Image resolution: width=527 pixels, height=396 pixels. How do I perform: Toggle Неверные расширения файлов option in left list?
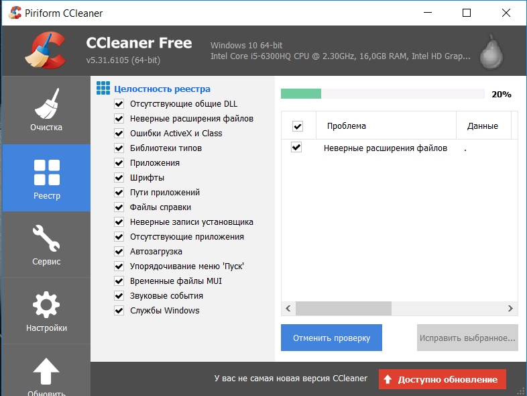(119, 118)
